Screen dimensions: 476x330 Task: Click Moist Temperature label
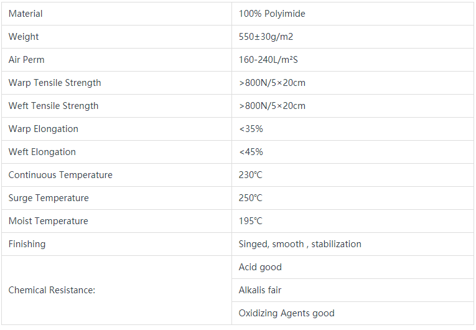click(x=49, y=221)
